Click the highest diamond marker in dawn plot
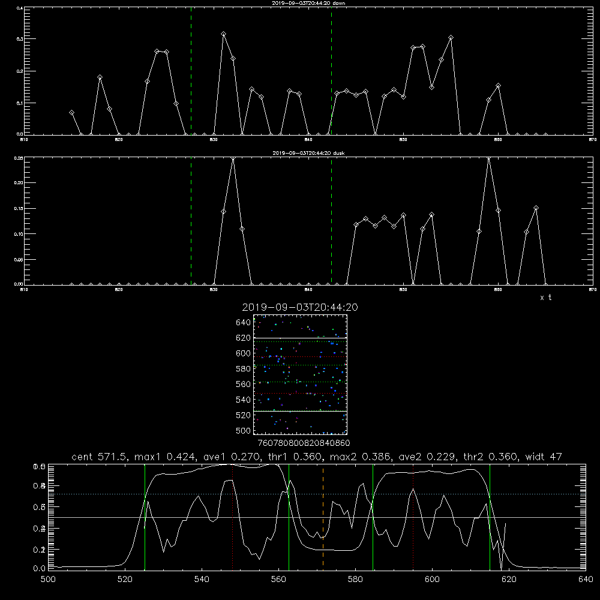600x600 pixels. pyautogui.click(x=223, y=34)
